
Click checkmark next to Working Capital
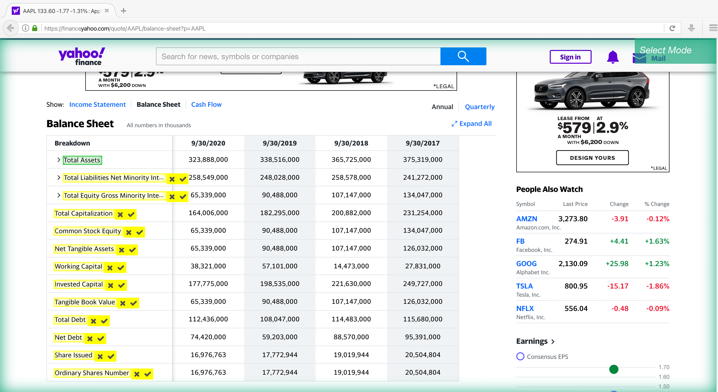point(121,268)
